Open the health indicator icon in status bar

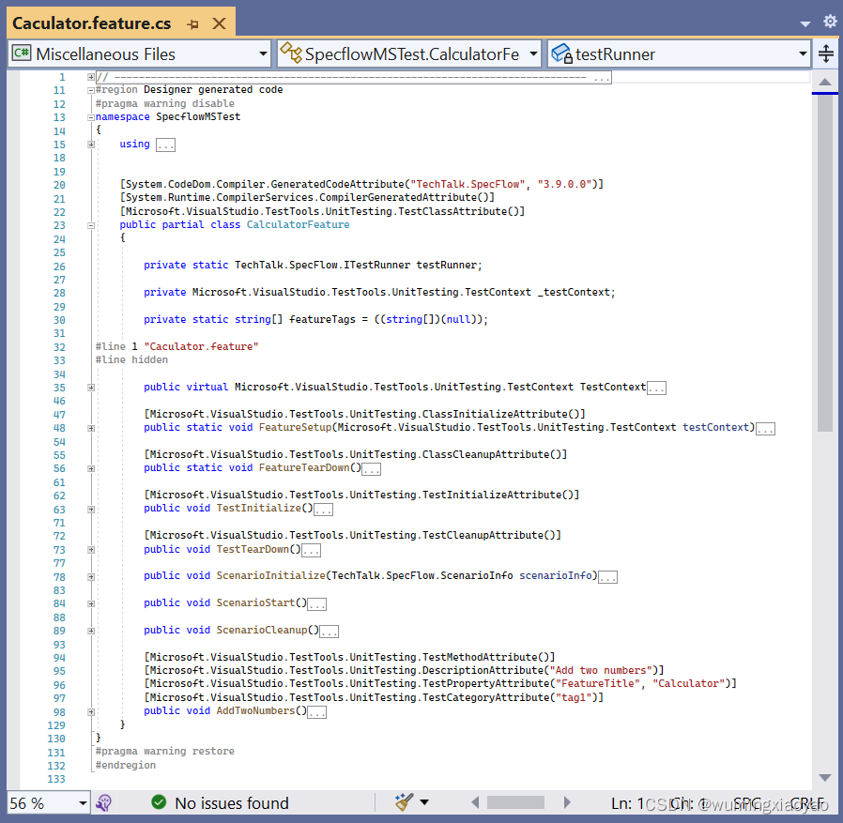[103, 803]
